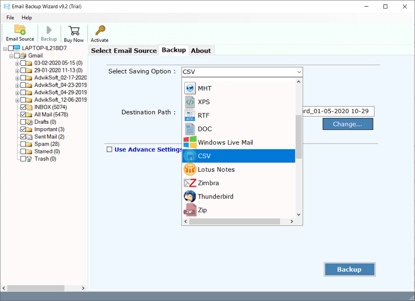
Task: Click the Email Source toolbar icon
Action: [x=20, y=30]
